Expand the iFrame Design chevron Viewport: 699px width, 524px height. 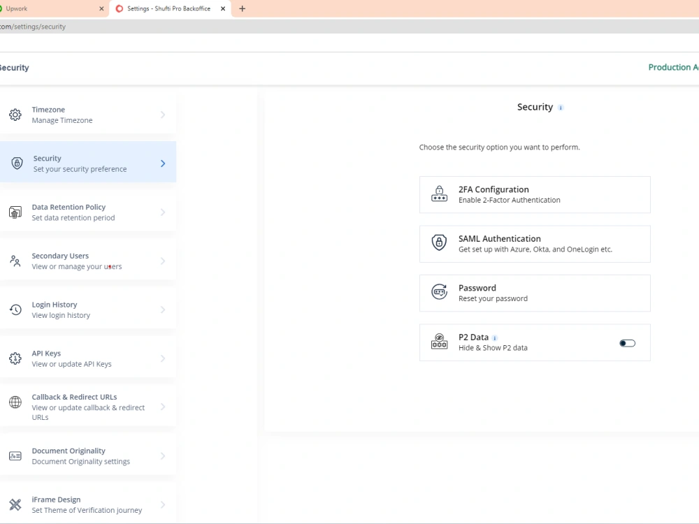[x=163, y=504]
